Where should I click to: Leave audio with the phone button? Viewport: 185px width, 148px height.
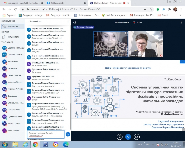(x=128, y=137)
